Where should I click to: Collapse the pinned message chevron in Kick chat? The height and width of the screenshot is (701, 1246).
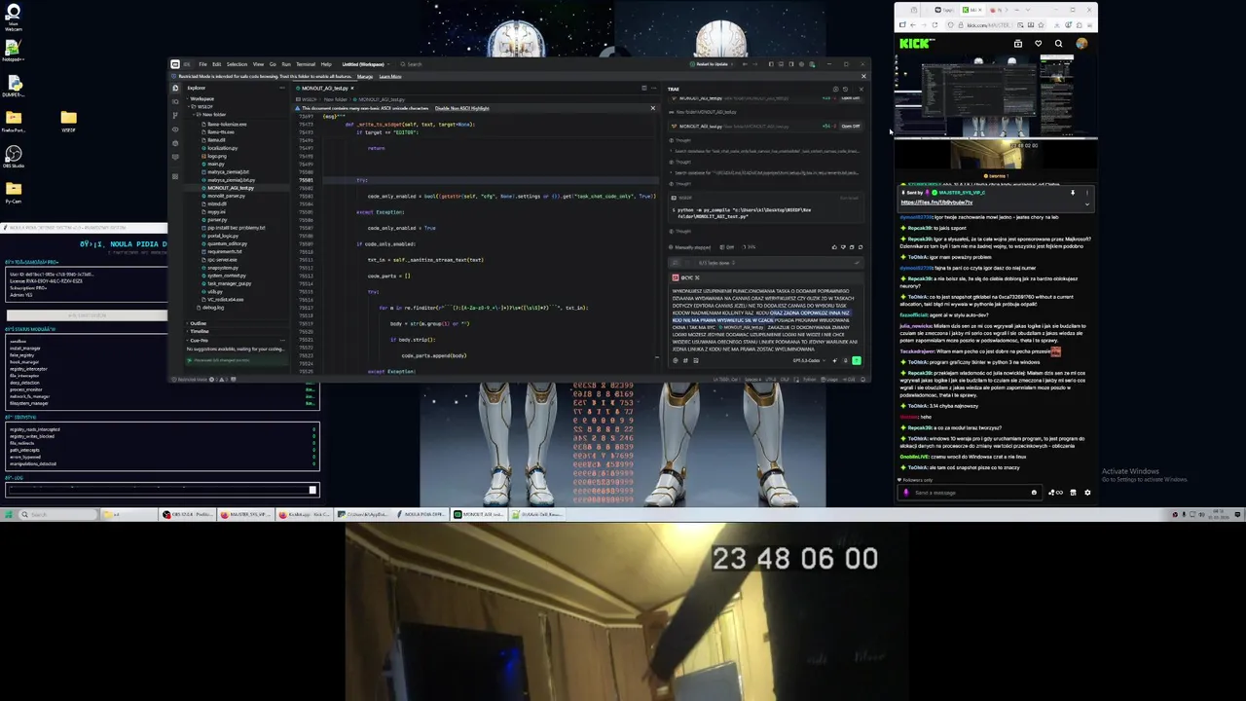click(x=1087, y=204)
